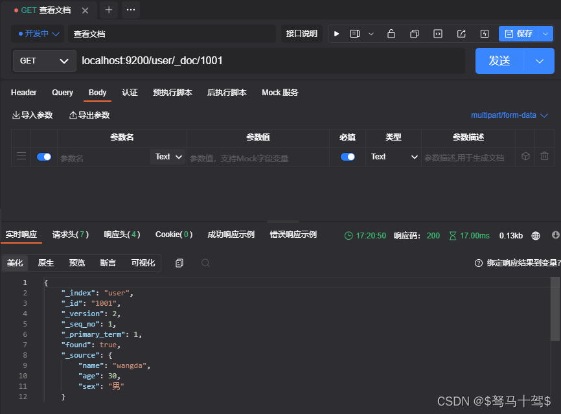Open a new tab with plus icon

(109, 10)
